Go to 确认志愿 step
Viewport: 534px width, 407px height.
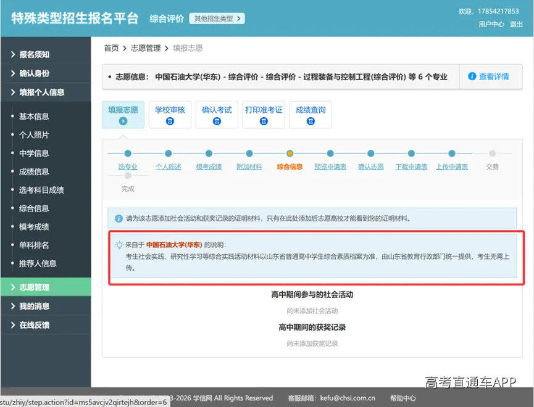coord(371,166)
